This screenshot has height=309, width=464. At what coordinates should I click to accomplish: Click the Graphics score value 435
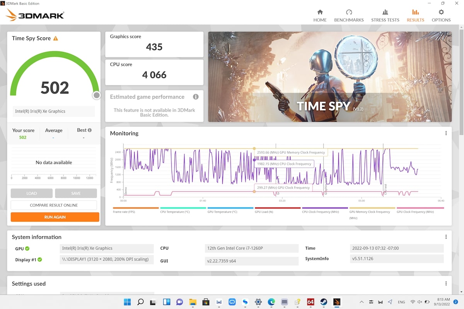154,47
